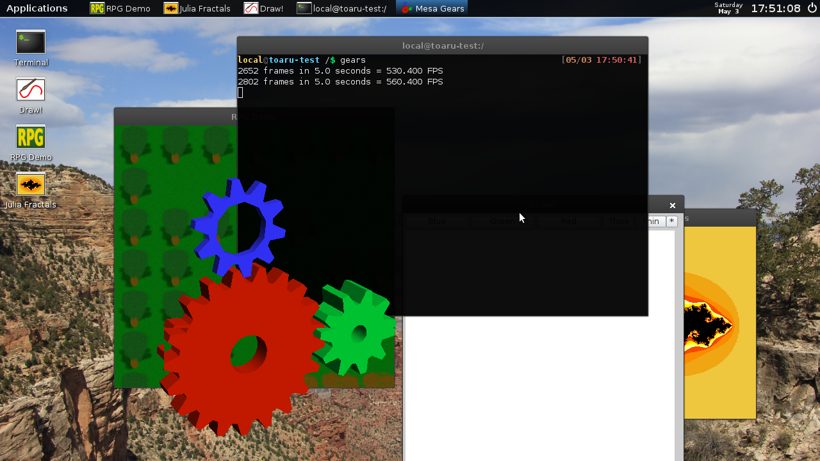Select the Green color button in Draw!
Screen dimensions: 820x461
[x=503, y=221]
